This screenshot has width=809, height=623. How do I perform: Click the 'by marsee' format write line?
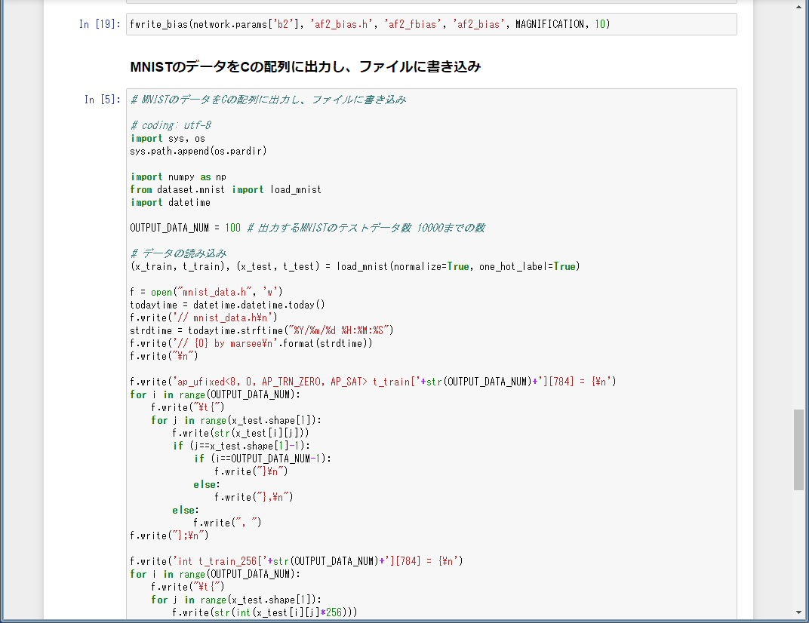tap(251, 343)
